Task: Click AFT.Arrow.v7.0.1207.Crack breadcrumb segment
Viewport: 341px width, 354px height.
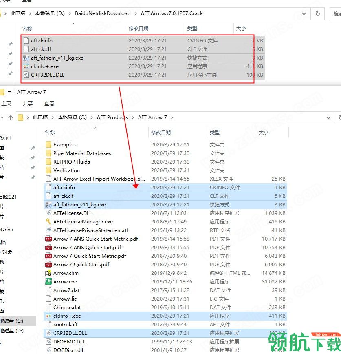Action: (x=172, y=13)
